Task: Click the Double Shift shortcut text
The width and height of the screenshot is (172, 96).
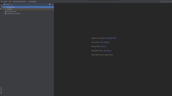Action: click(x=111, y=38)
